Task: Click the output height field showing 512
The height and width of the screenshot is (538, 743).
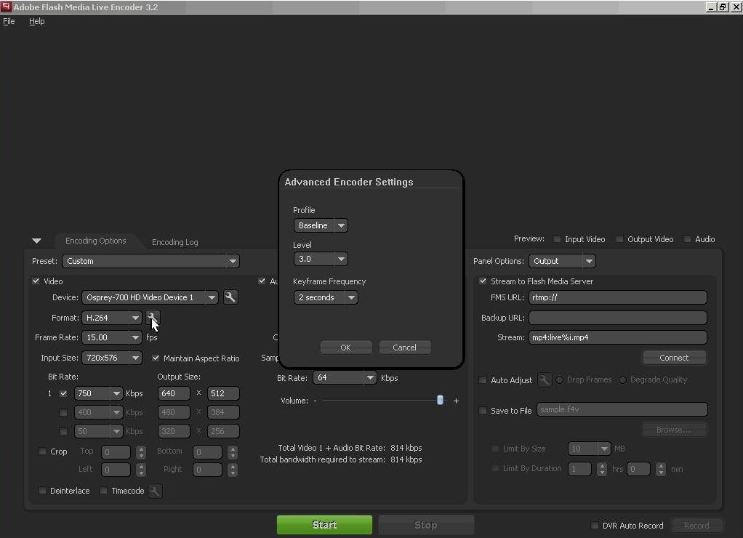Action: [223, 393]
